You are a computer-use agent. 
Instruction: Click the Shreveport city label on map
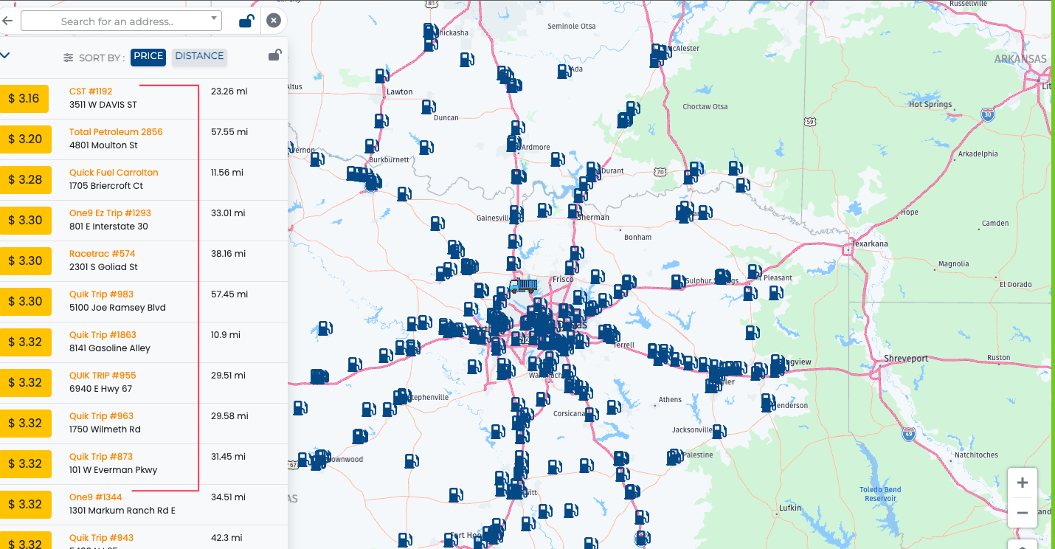click(x=907, y=359)
